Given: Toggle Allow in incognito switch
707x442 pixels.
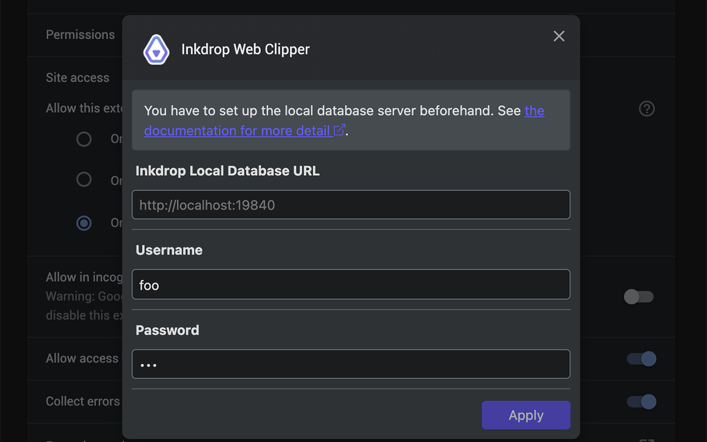Looking at the screenshot, I should [639, 297].
